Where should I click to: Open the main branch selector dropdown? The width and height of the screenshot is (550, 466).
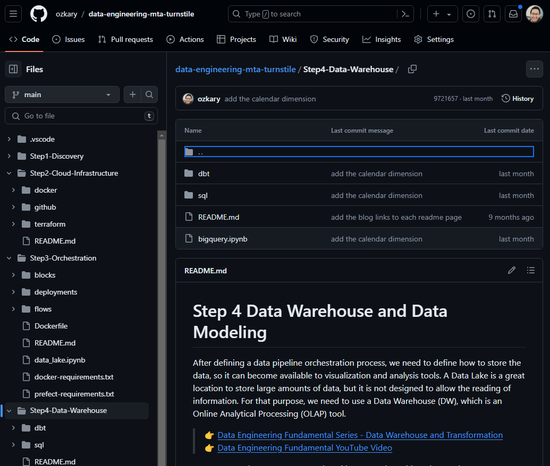click(x=62, y=94)
